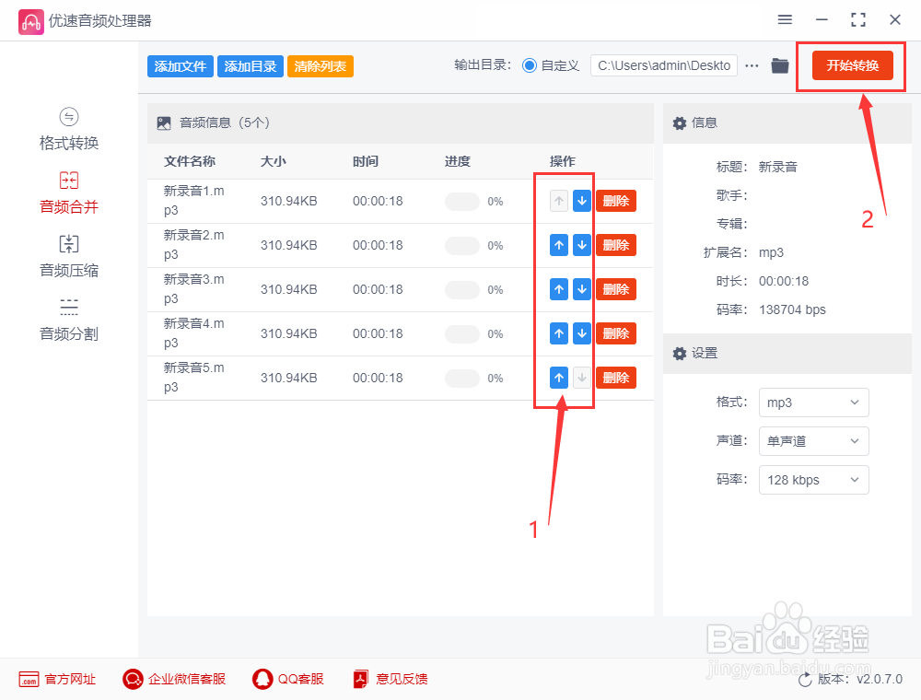
Task: Click the 企业微信客服 chat icon
Action: point(133,679)
